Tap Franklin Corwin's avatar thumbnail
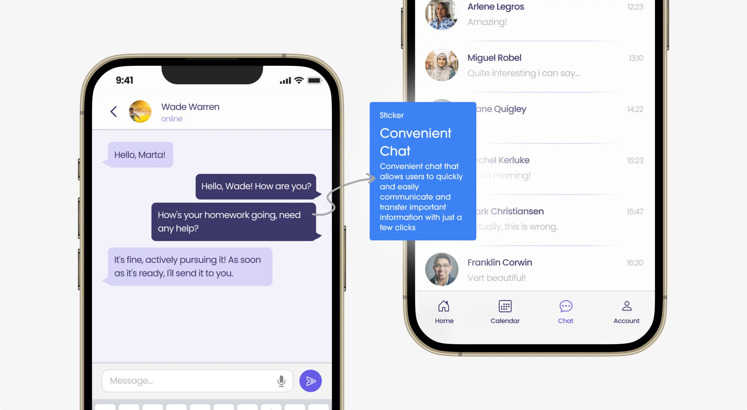747x410 pixels. pos(441,269)
